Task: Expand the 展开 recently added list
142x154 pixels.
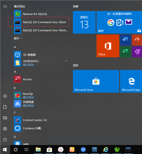Action: point(18,38)
